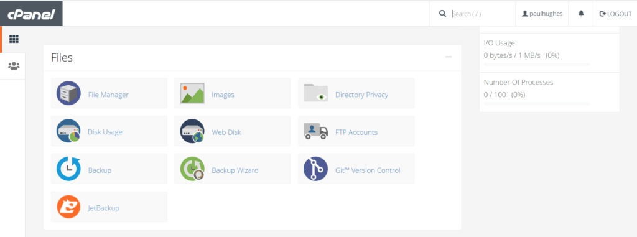Click the LOGOUT button

pos(615,14)
